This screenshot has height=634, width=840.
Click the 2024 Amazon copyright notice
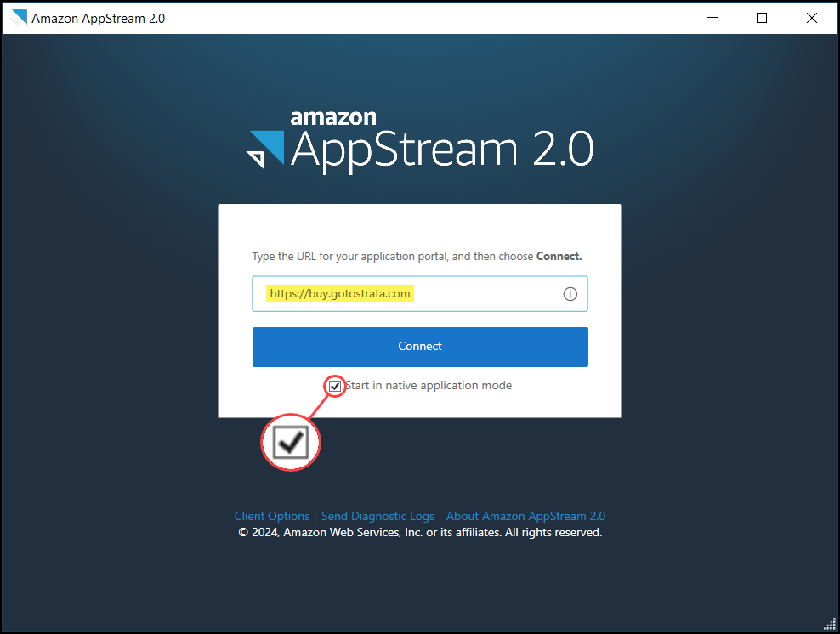coord(420,532)
